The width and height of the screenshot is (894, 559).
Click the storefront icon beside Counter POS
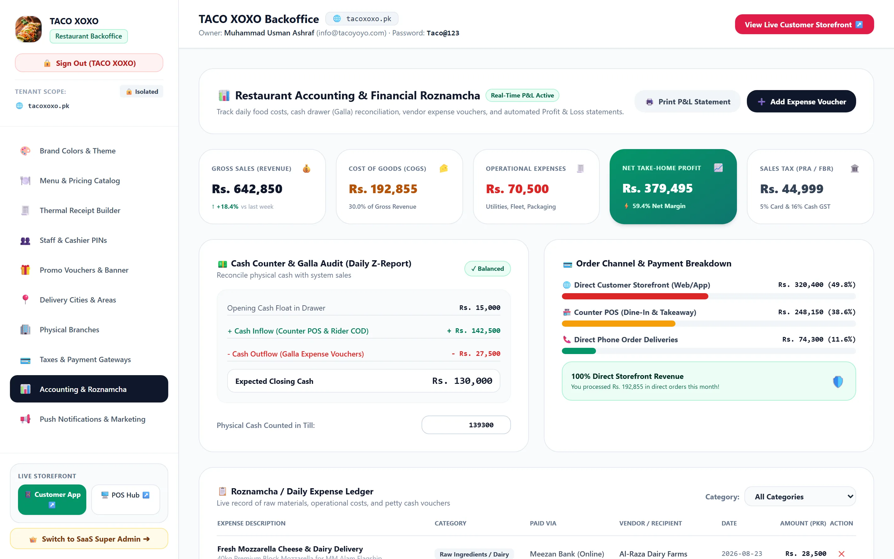567,312
